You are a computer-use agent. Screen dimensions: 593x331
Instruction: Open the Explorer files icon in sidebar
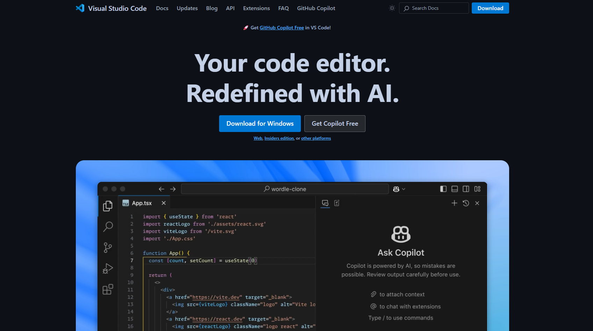tap(108, 206)
